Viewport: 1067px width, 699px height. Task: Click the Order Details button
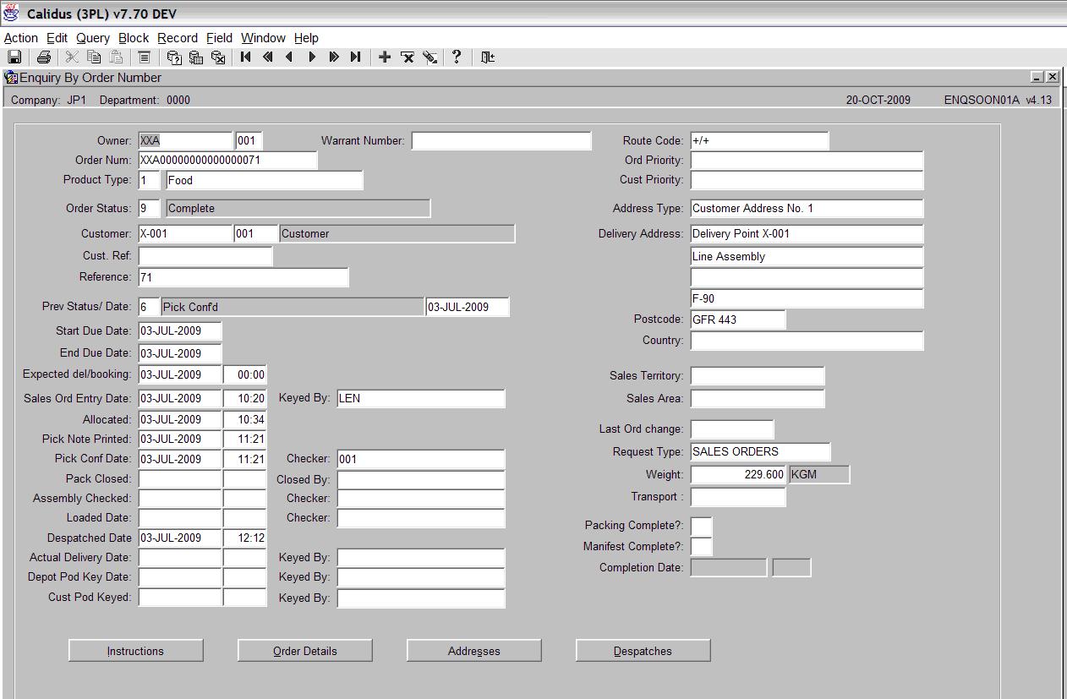[304, 651]
